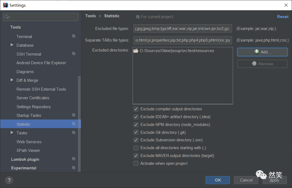Focus the settings search field
This screenshot has height=188, width=292.
pyautogui.click(x=41, y=17)
